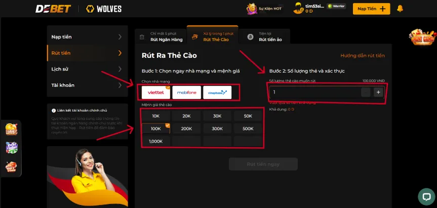
Task: Click the user avatar icon
Action: [x=298, y=9]
